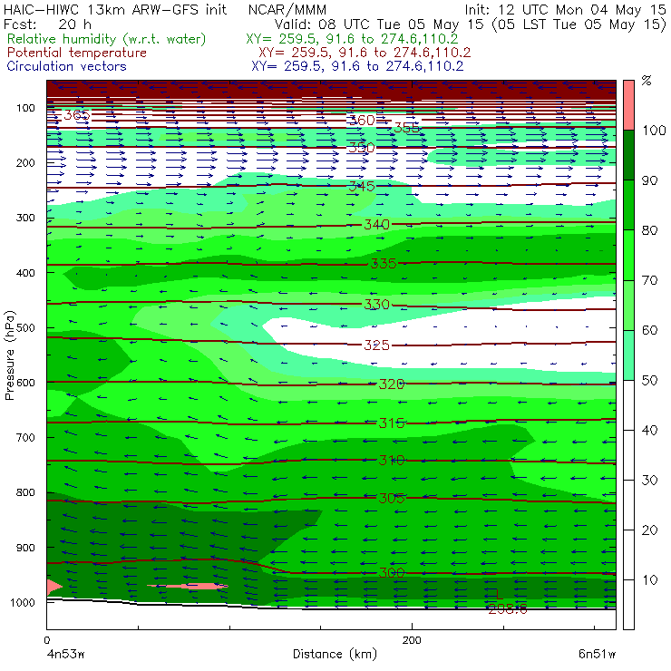Click the '70' colorbar scale label
Viewport: 671px width, 671px height.
coord(649,280)
